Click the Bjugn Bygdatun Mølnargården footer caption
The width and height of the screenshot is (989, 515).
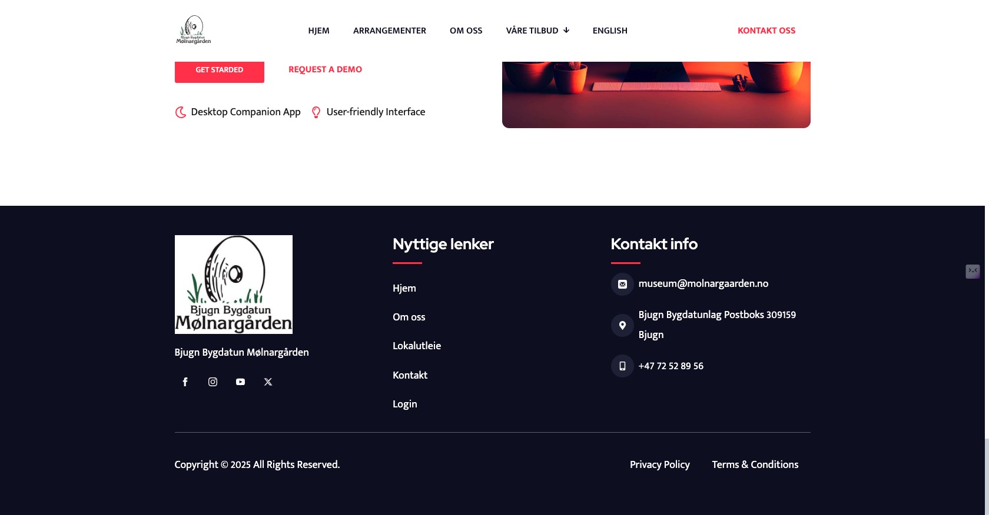(x=242, y=352)
